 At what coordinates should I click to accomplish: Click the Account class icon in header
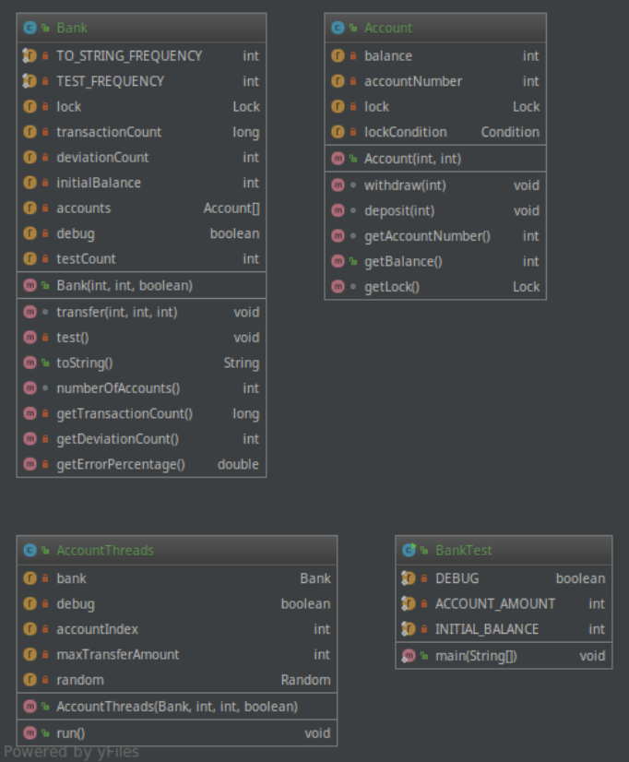tap(338, 28)
